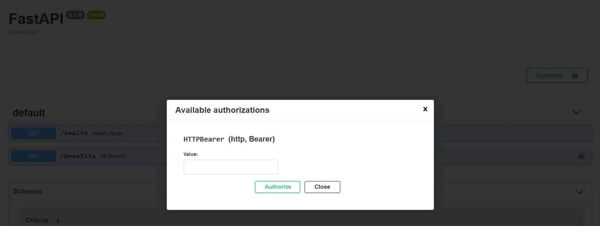Expand the Criteria schema arrow

click(x=58, y=221)
